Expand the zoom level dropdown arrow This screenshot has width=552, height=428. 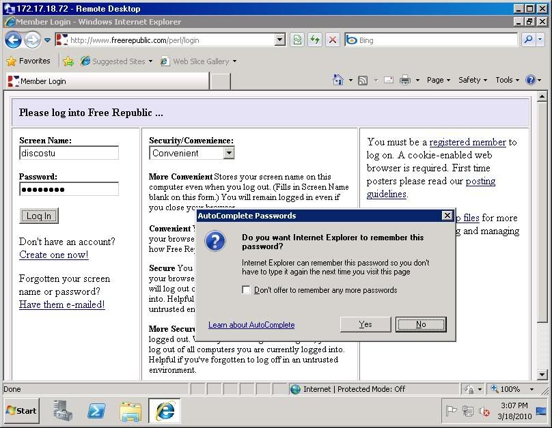click(x=532, y=389)
